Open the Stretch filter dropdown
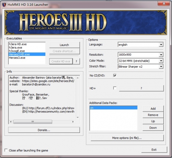 point(161,67)
